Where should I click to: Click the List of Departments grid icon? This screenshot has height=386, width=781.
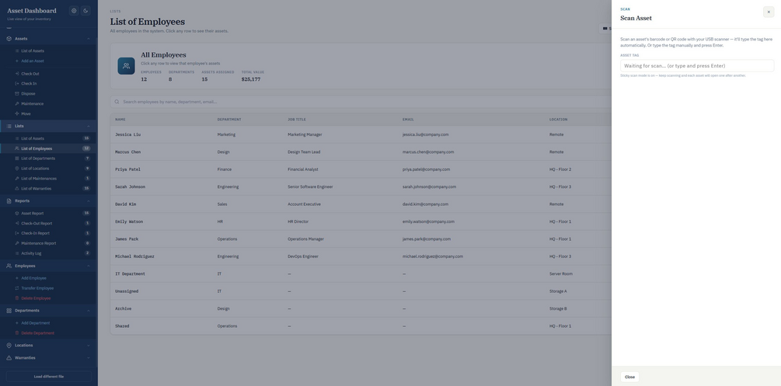[17, 158]
